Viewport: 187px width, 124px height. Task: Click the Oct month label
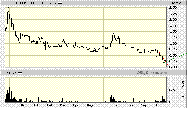pos(158,105)
